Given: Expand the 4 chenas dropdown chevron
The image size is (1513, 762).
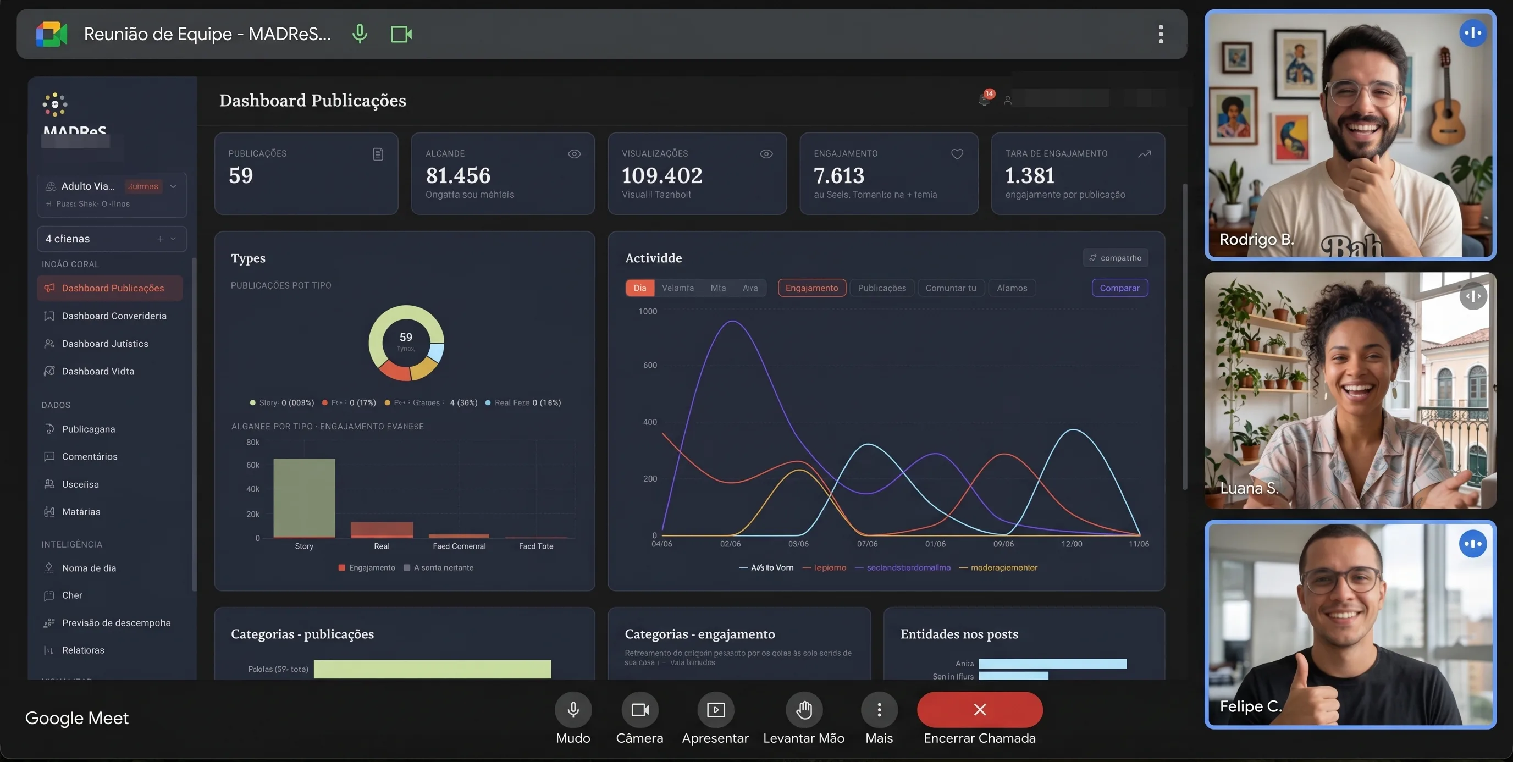Looking at the screenshot, I should [x=173, y=239].
